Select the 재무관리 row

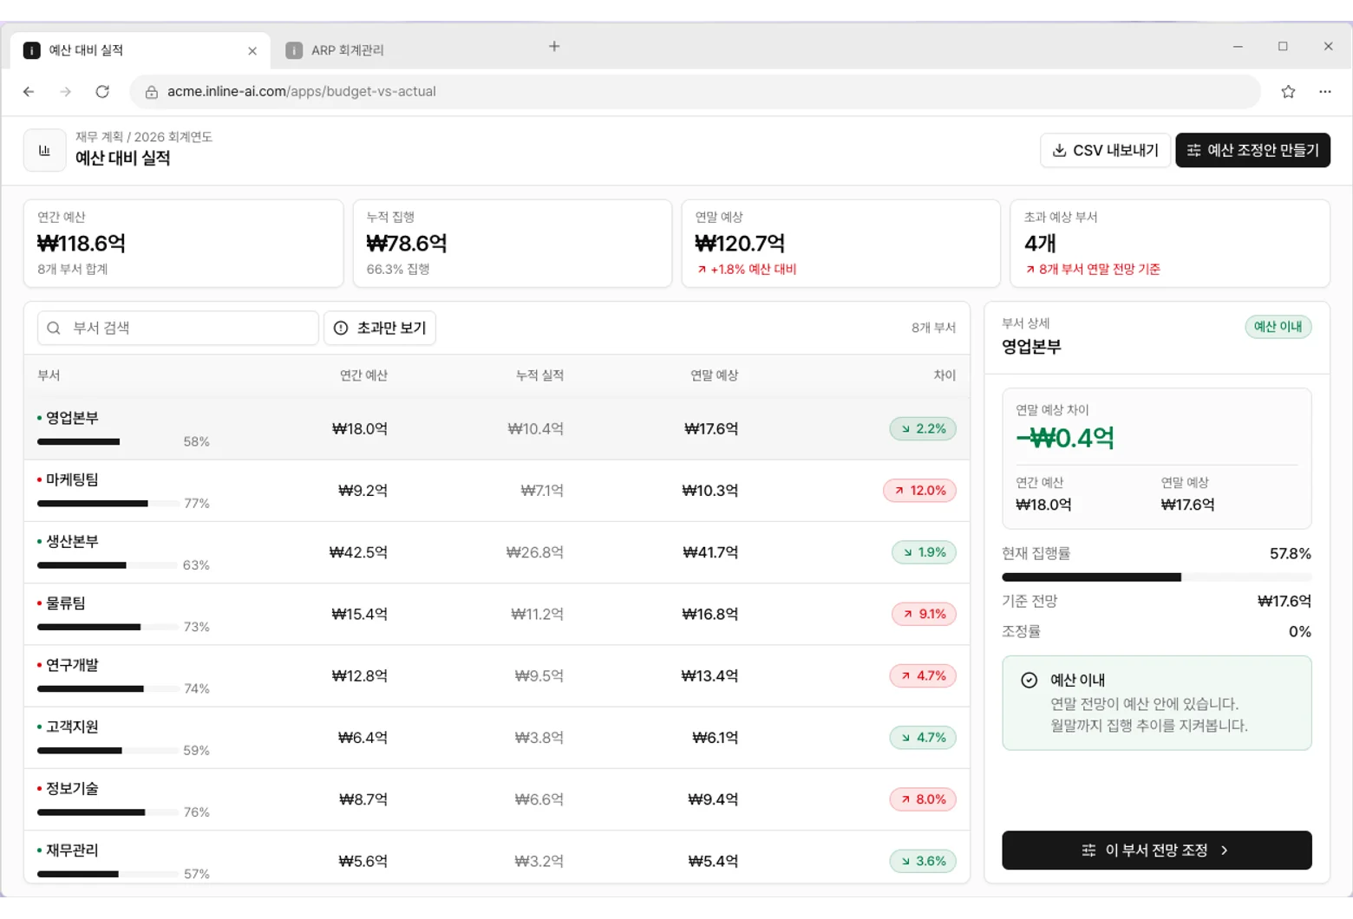[x=497, y=857]
